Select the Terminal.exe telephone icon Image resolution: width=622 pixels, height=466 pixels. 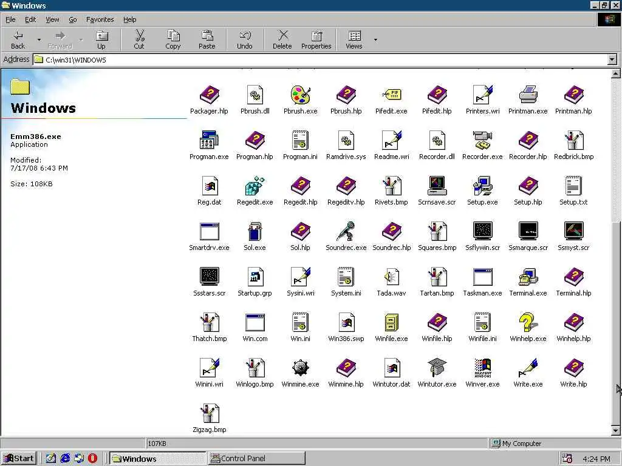click(x=528, y=277)
